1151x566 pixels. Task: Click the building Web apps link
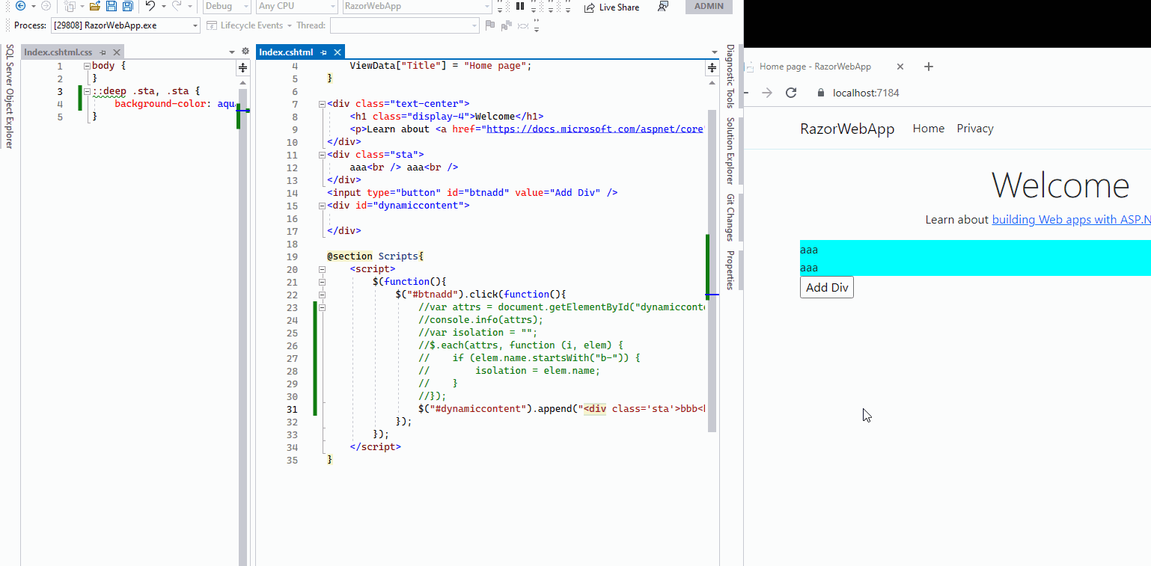tap(1071, 219)
